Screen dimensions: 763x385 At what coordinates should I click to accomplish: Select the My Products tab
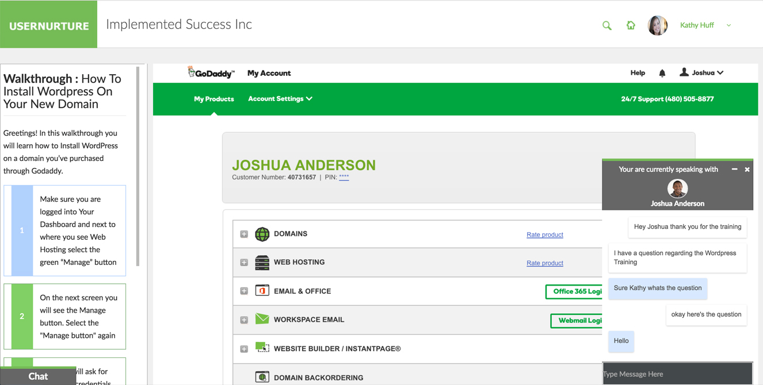click(x=214, y=99)
